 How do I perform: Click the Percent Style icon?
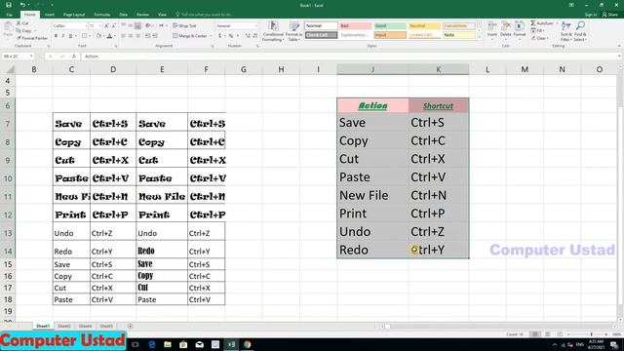[231, 36]
